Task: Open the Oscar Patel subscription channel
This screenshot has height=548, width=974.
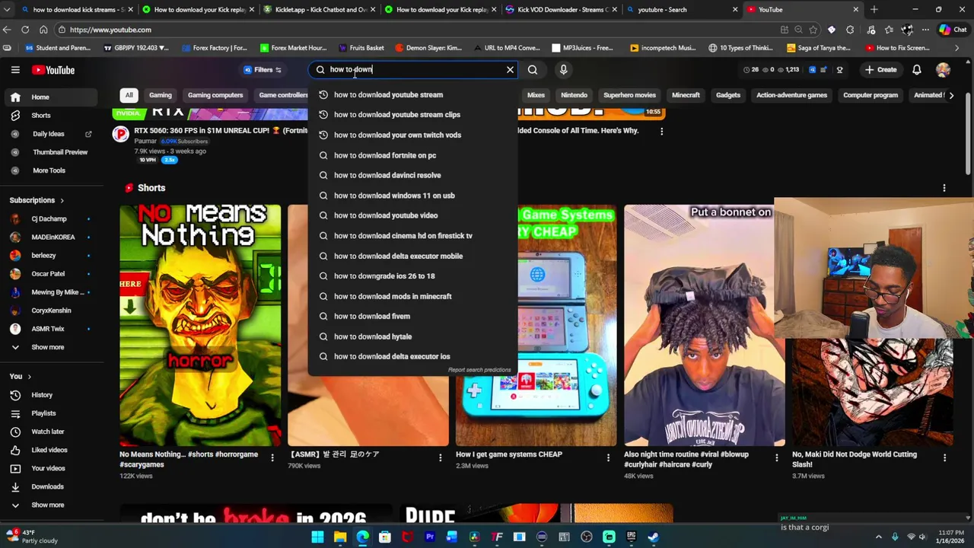Action: pos(52,274)
